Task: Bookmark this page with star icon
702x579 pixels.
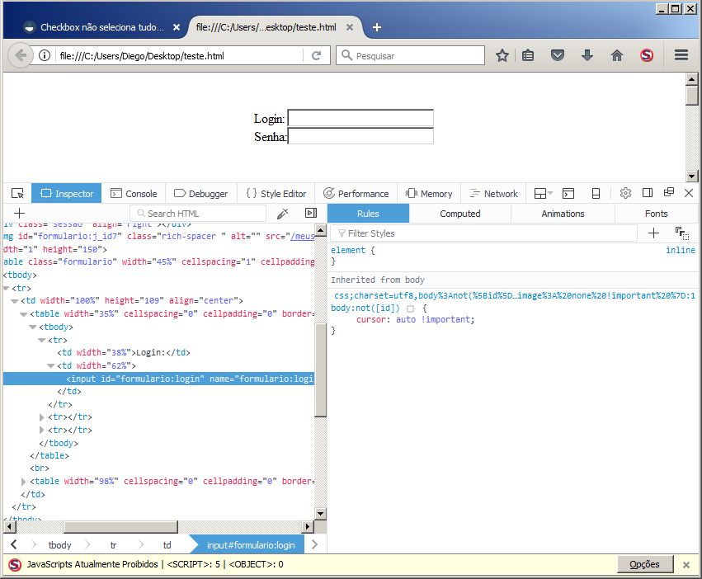Action: (502, 55)
